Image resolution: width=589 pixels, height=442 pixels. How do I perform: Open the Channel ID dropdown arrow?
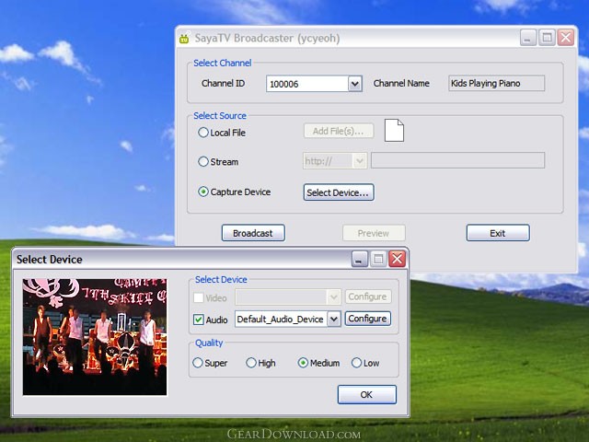pyautogui.click(x=354, y=84)
